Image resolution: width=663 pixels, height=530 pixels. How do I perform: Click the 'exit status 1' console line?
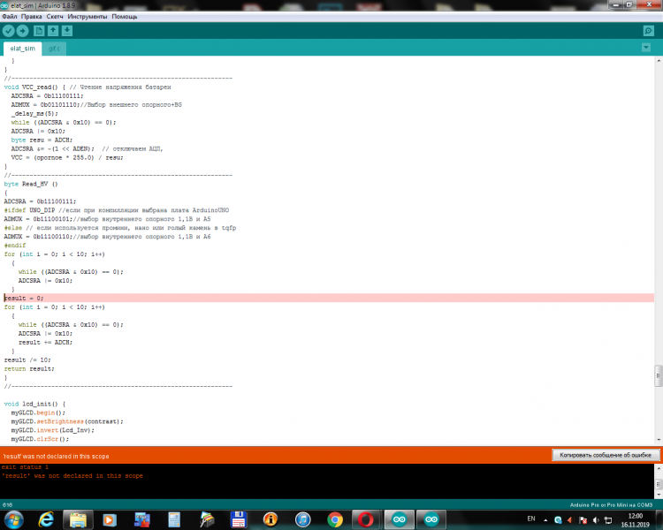[25, 467]
